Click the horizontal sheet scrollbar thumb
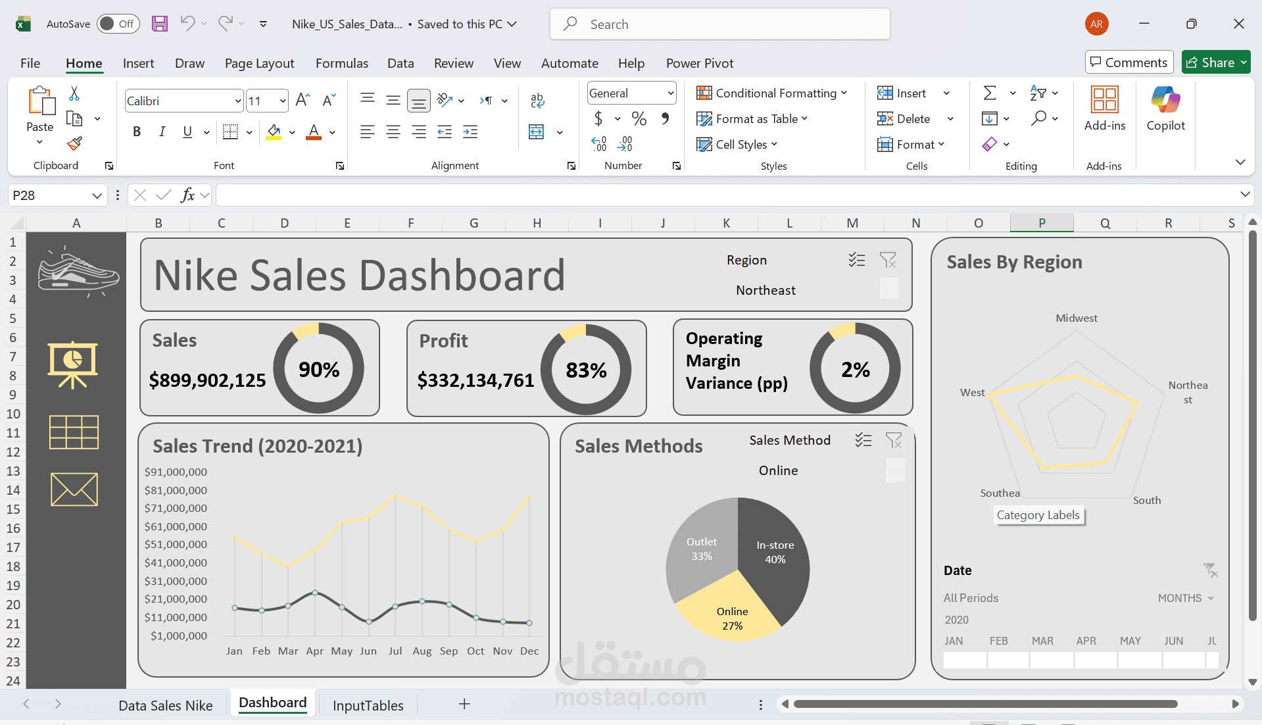Viewport: 1262px width, 725px height. click(x=985, y=704)
